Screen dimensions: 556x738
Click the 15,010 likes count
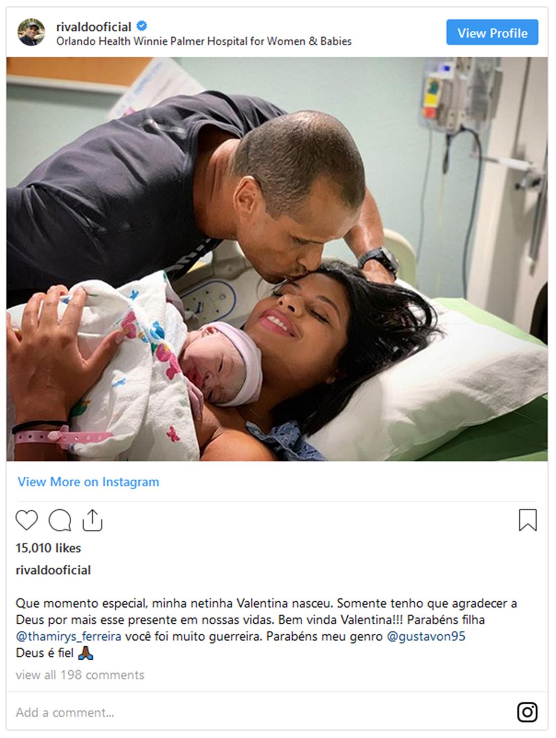pyautogui.click(x=48, y=548)
